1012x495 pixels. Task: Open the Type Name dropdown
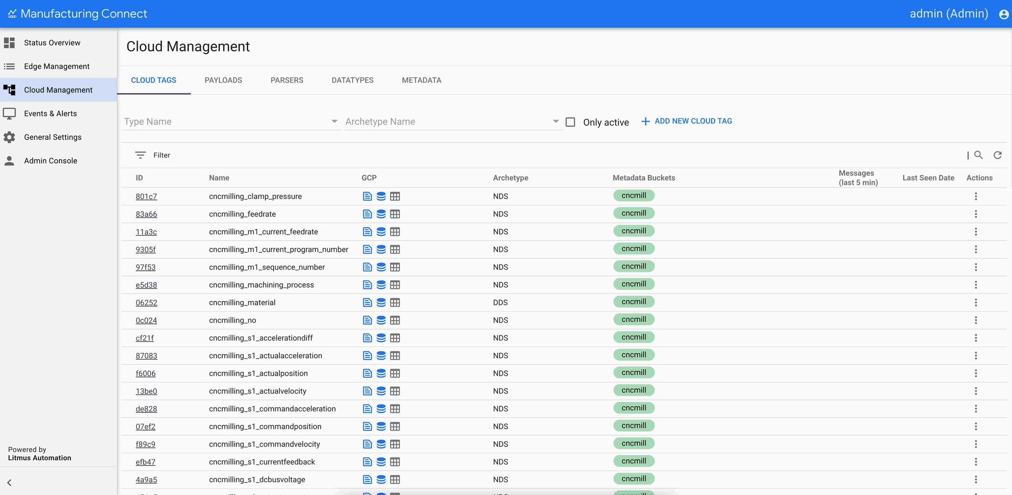click(333, 121)
